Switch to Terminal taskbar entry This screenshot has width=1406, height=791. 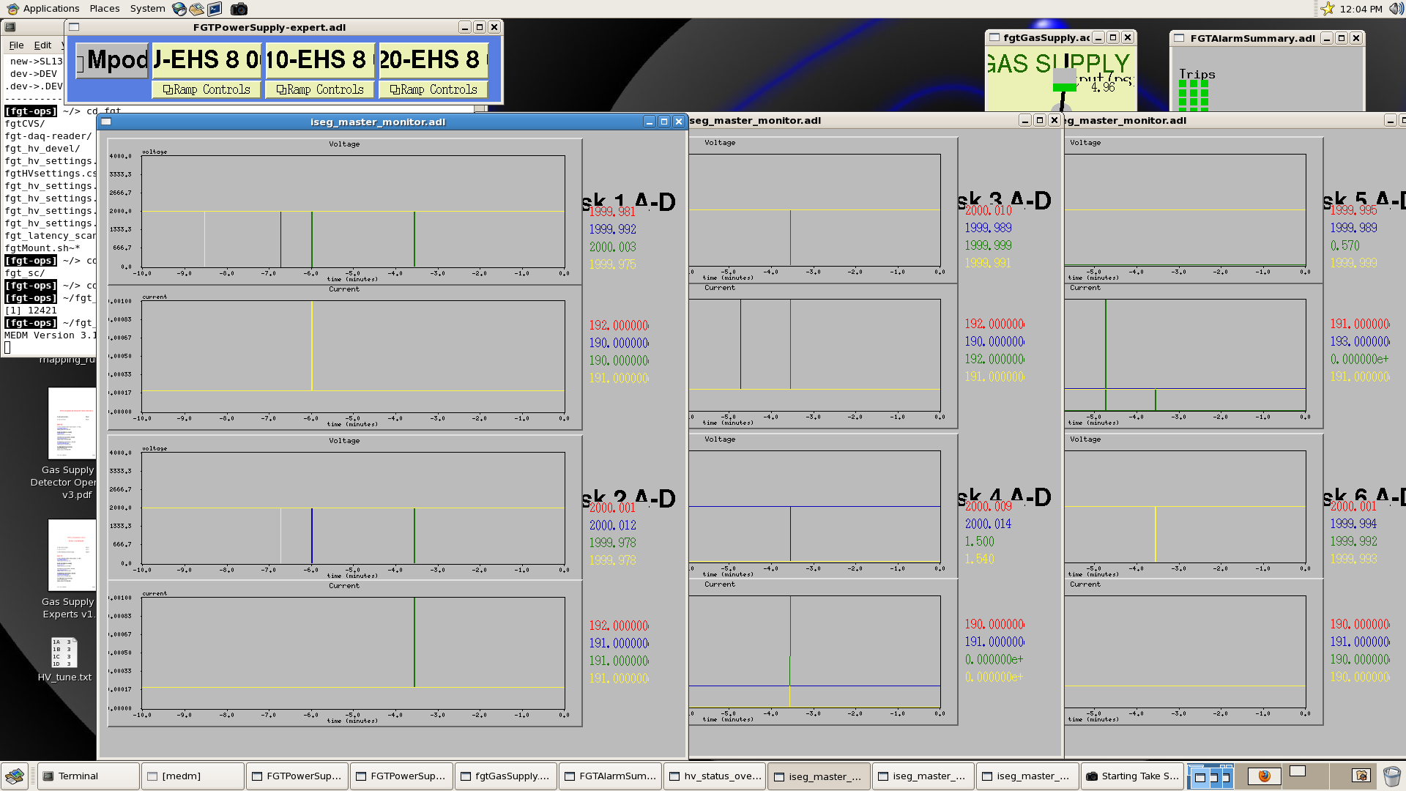point(88,776)
